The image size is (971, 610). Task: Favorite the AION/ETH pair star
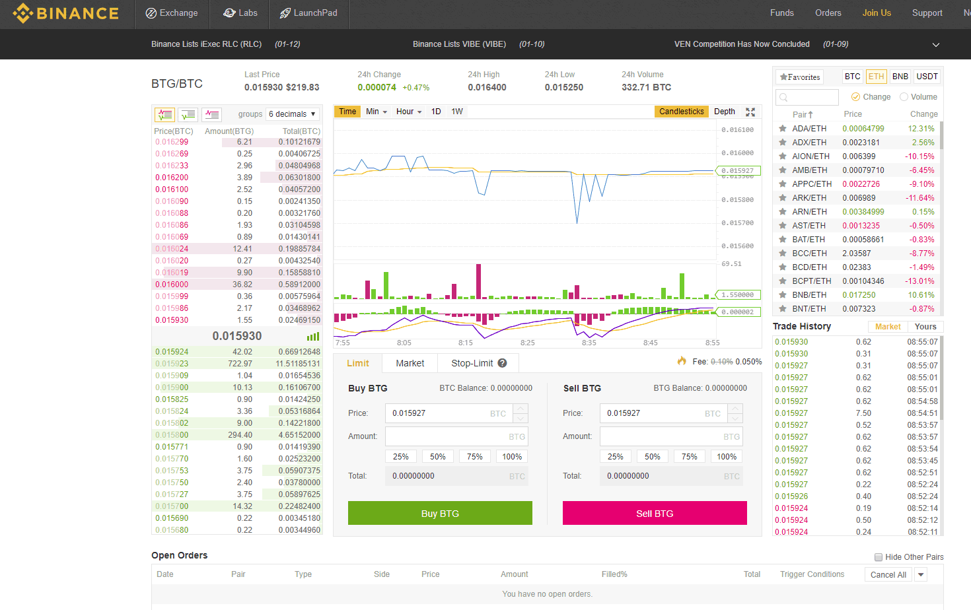[x=783, y=156]
